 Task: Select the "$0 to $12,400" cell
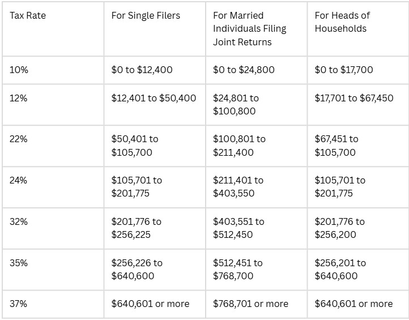[x=142, y=70]
